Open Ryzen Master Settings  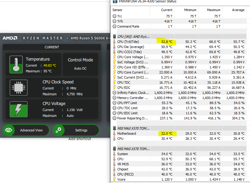pos(76,130)
